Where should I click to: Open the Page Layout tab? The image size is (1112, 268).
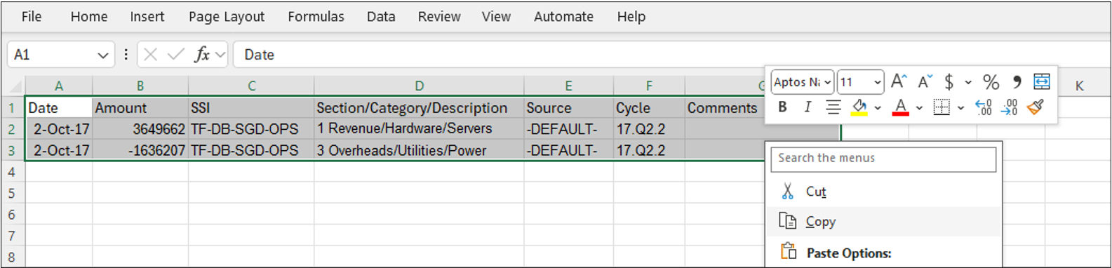pyautogui.click(x=227, y=17)
